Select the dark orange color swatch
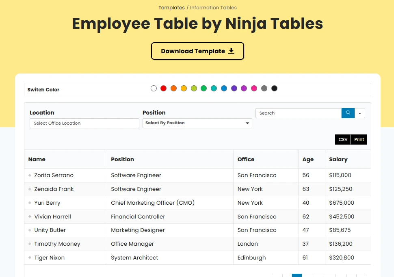This screenshot has width=394, height=277. [173, 89]
